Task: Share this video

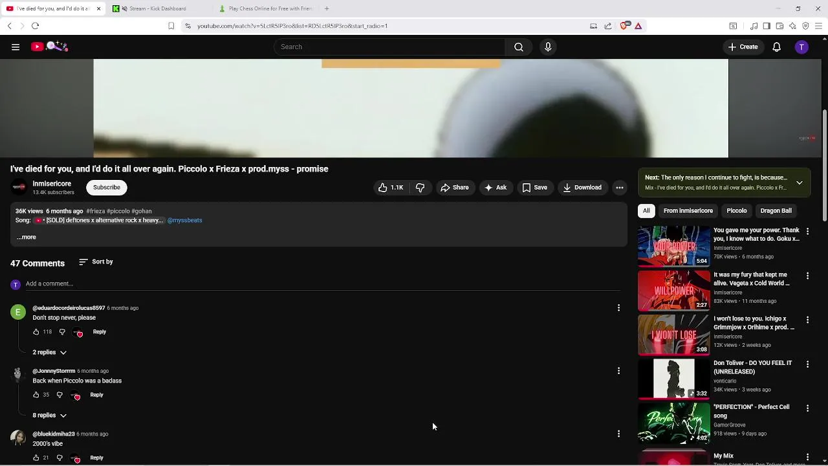Action: tap(455, 188)
